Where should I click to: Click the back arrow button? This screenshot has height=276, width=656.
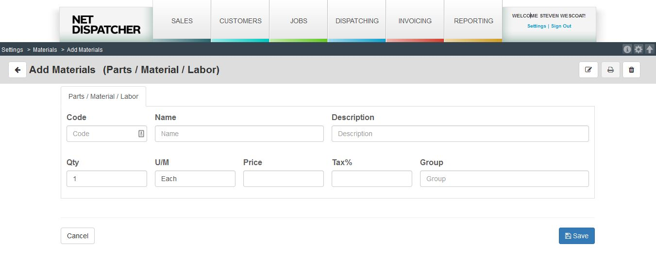17,70
